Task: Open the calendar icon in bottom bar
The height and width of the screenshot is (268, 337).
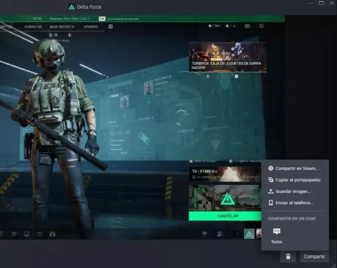Action: pos(39,234)
